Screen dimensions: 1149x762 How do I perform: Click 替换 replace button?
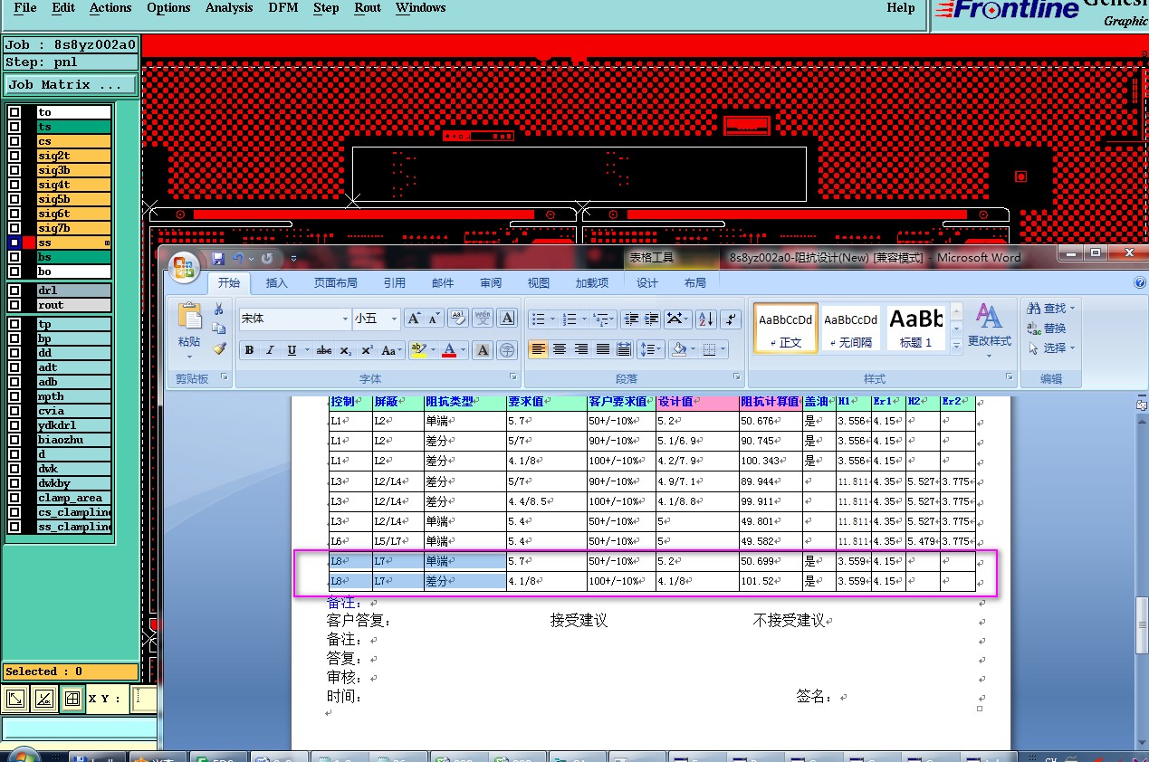coord(1047,329)
